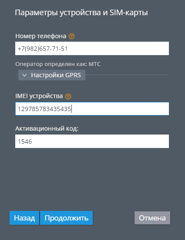This screenshot has width=185, height=240.
Task: Click the Оператор определен как: МТС text
Action: click(x=58, y=64)
